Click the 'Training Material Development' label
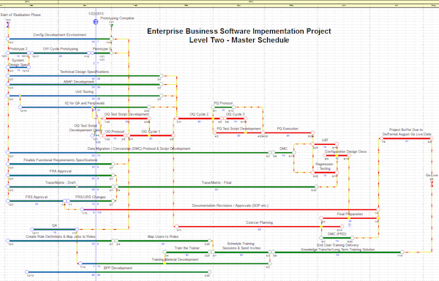Image resolution: width=439 pixels, height=281 pixels. (x=175, y=260)
